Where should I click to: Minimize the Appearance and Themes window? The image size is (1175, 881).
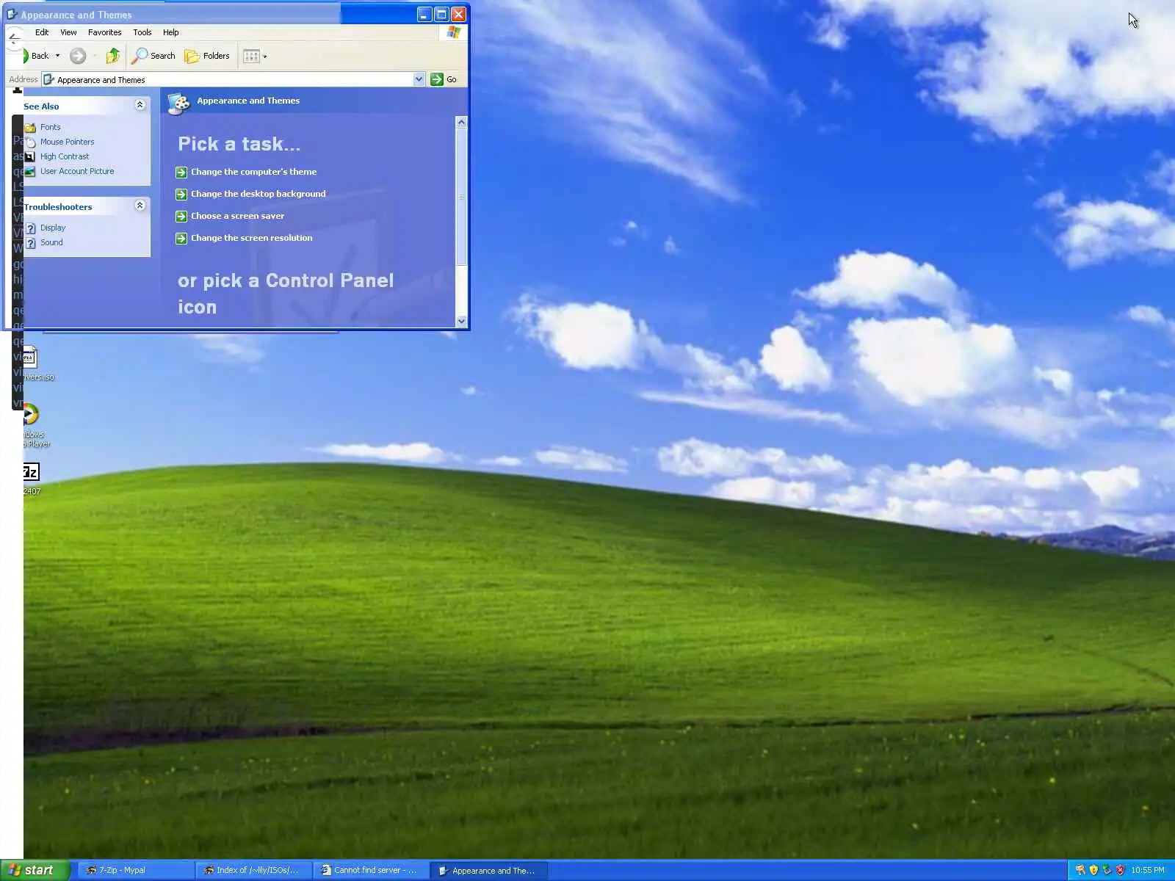click(x=424, y=14)
